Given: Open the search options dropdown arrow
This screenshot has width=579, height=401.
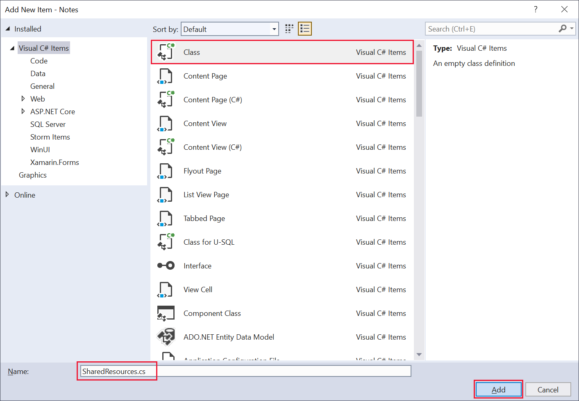Looking at the screenshot, I should point(571,29).
